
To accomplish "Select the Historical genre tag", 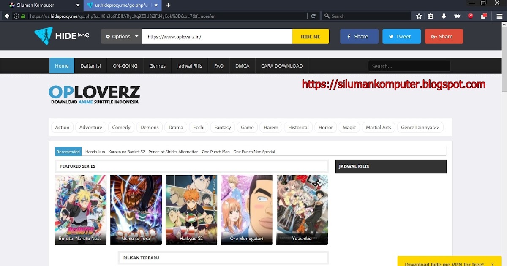I will [x=298, y=128].
